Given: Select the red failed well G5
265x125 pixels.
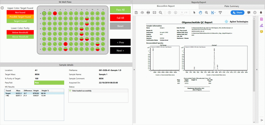Looking at the screenshot, I should click(65, 44).
